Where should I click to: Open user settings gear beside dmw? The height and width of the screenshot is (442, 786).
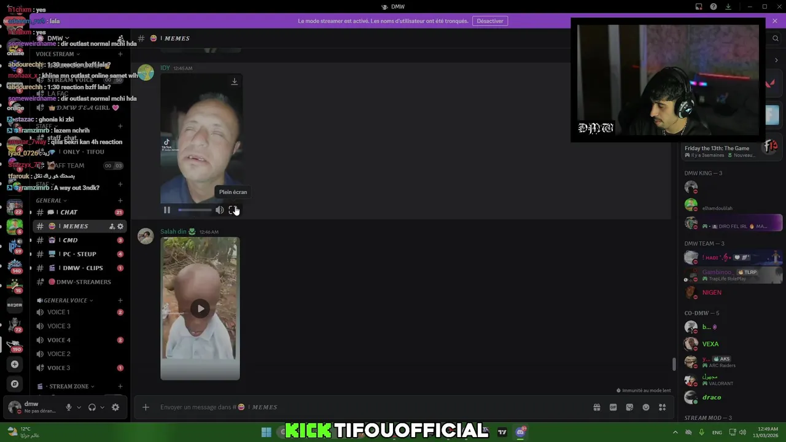(115, 407)
